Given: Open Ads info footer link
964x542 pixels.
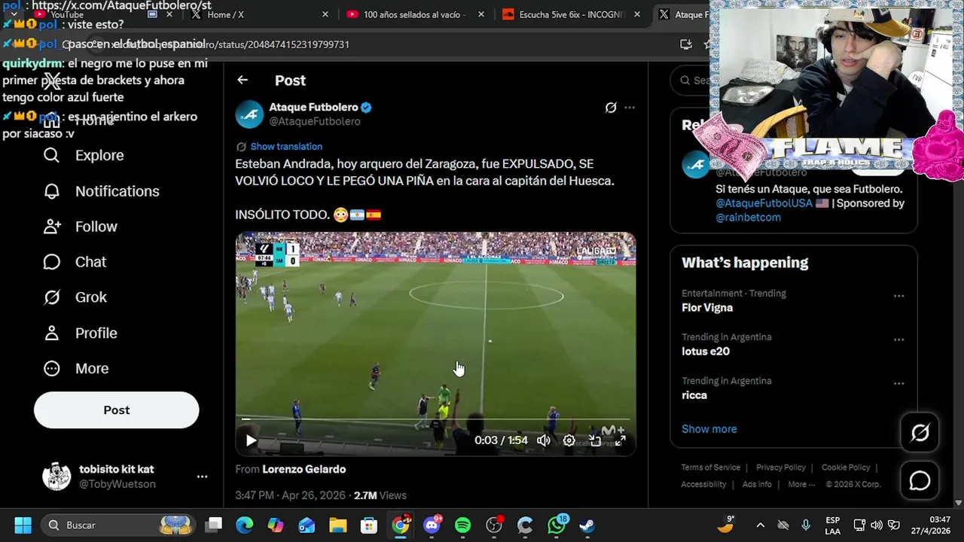Looking at the screenshot, I should [757, 484].
